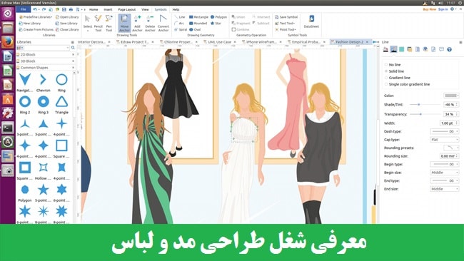Open the Rounding presets dropdown
This screenshot has width=464, height=261.
[451, 148]
